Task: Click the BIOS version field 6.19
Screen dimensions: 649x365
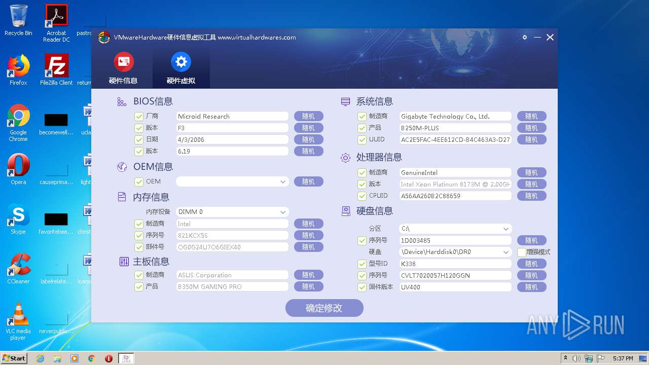Action: 232,151
